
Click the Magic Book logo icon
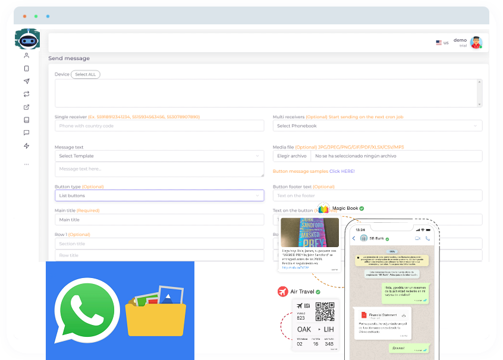(x=323, y=209)
